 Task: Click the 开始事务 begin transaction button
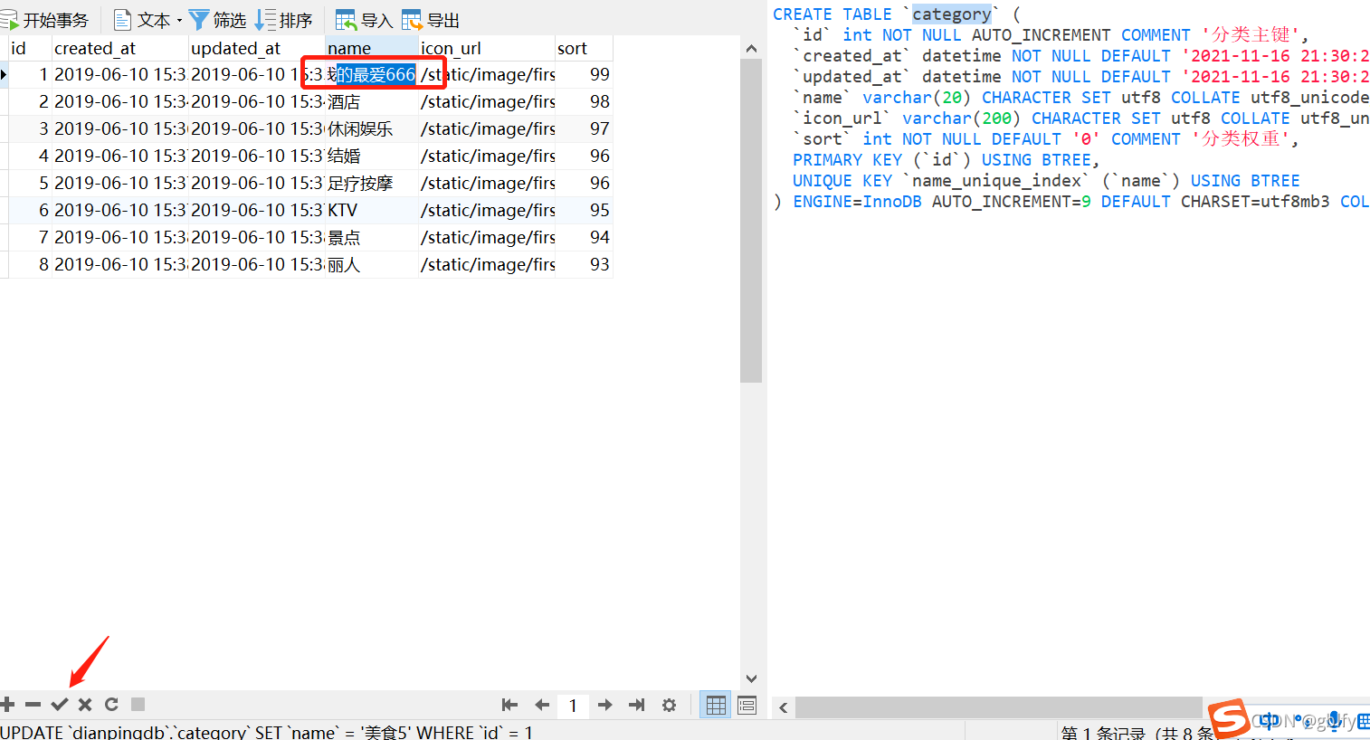(45, 20)
